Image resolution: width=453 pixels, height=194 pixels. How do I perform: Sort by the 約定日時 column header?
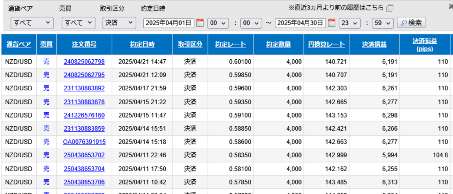click(142, 45)
